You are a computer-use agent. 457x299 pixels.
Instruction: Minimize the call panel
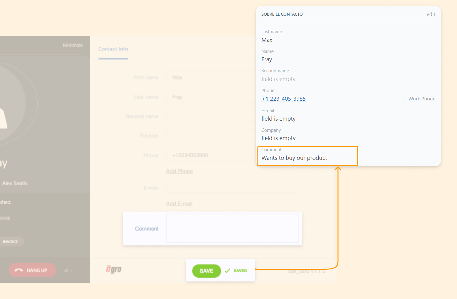point(73,45)
